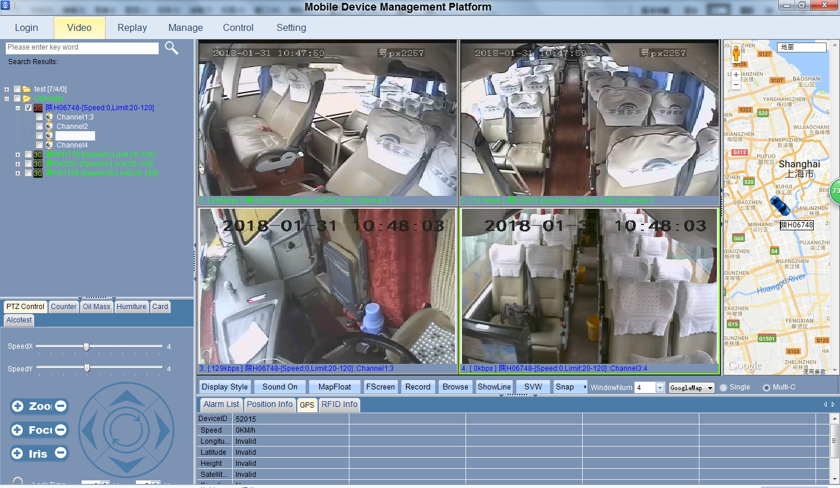840x488 pixels.
Task: Click the map Street View pegman icon
Action: point(736,54)
